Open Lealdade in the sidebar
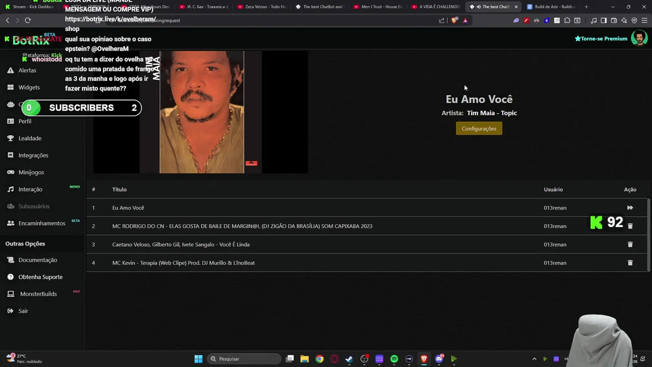The image size is (652, 367). coord(30,138)
